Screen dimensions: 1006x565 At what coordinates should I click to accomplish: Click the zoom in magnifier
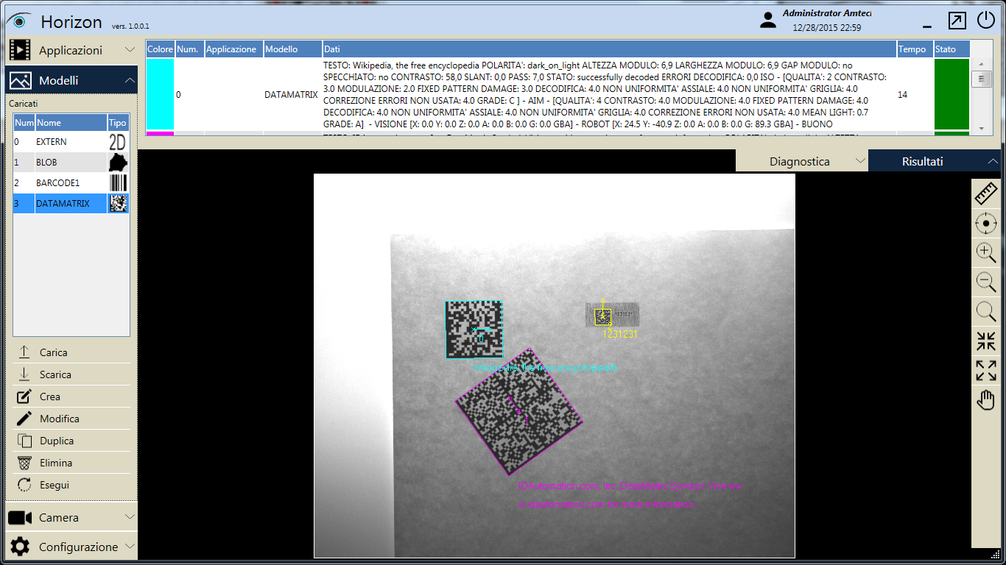986,253
